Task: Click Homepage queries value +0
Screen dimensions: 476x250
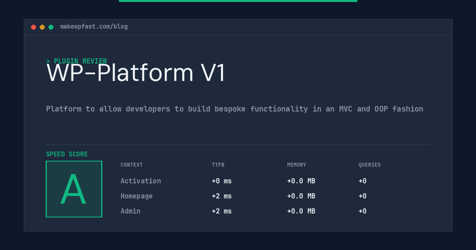Action: [x=363, y=196]
